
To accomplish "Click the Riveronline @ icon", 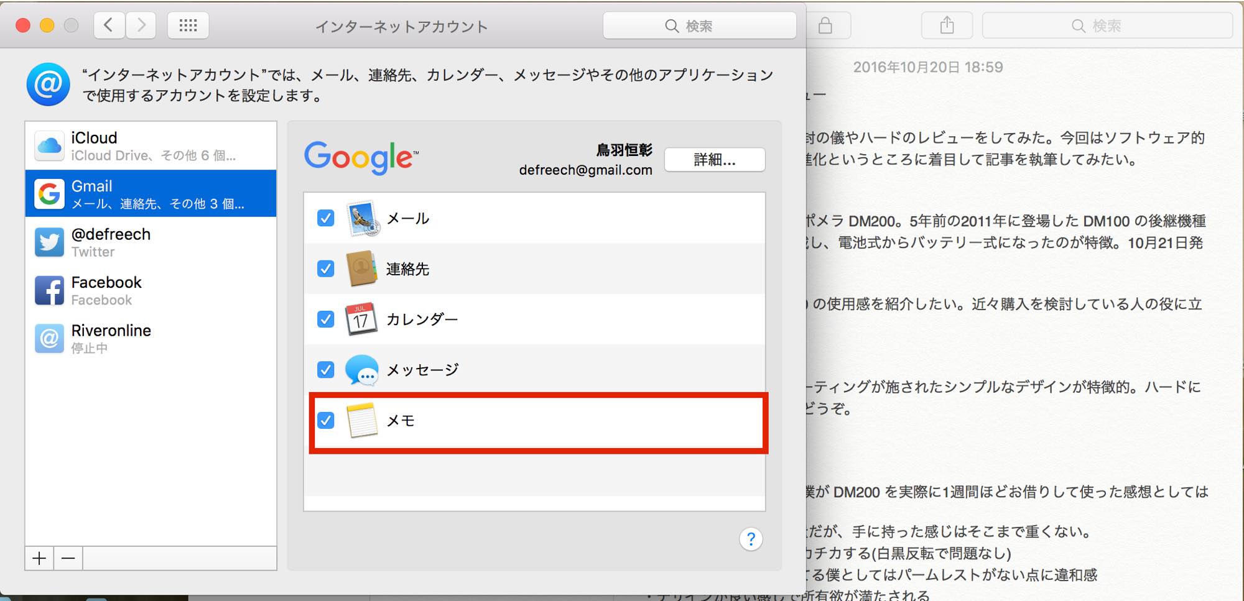I will [x=49, y=338].
